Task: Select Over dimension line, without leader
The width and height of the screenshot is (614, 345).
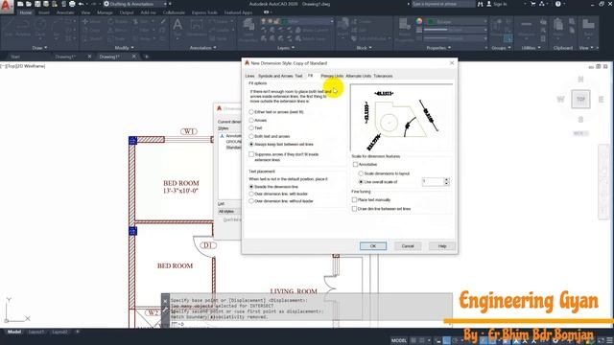Action: [281, 201]
